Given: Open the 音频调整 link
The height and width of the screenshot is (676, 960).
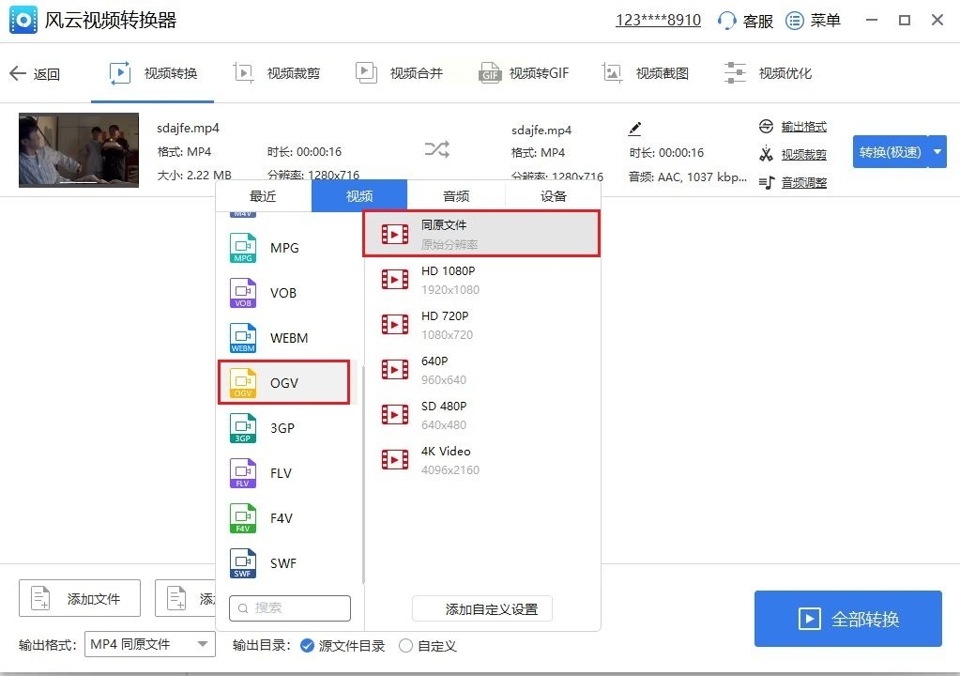Looking at the screenshot, I should pos(804,182).
